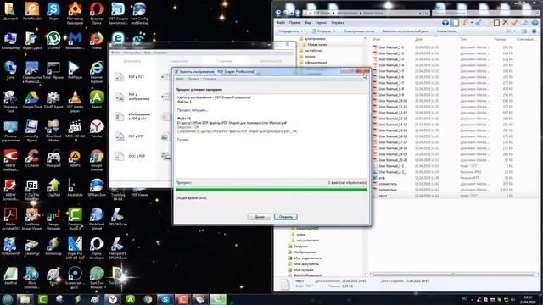Viewport: 543px width, 305px height.
Task: Select PDF в изображения in PDF Shaper
Action: (132, 97)
